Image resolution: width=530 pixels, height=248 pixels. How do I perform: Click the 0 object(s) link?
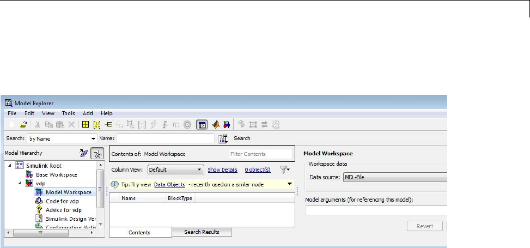(258, 170)
